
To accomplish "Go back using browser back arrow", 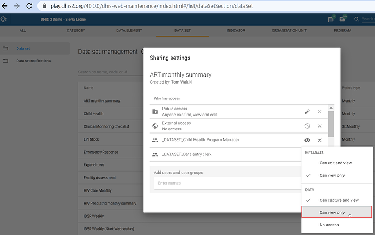I will tap(4, 6).
